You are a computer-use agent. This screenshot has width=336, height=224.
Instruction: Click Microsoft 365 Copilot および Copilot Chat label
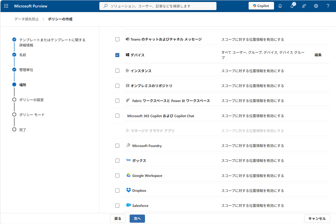click(x=161, y=116)
